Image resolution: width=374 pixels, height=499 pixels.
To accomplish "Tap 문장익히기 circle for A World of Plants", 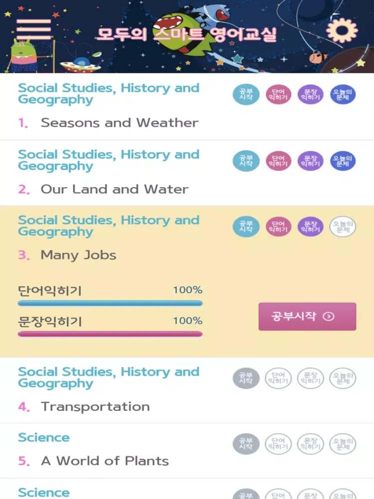I will (310, 444).
